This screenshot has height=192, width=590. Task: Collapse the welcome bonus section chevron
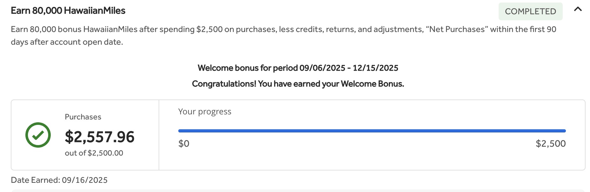point(578,10)
